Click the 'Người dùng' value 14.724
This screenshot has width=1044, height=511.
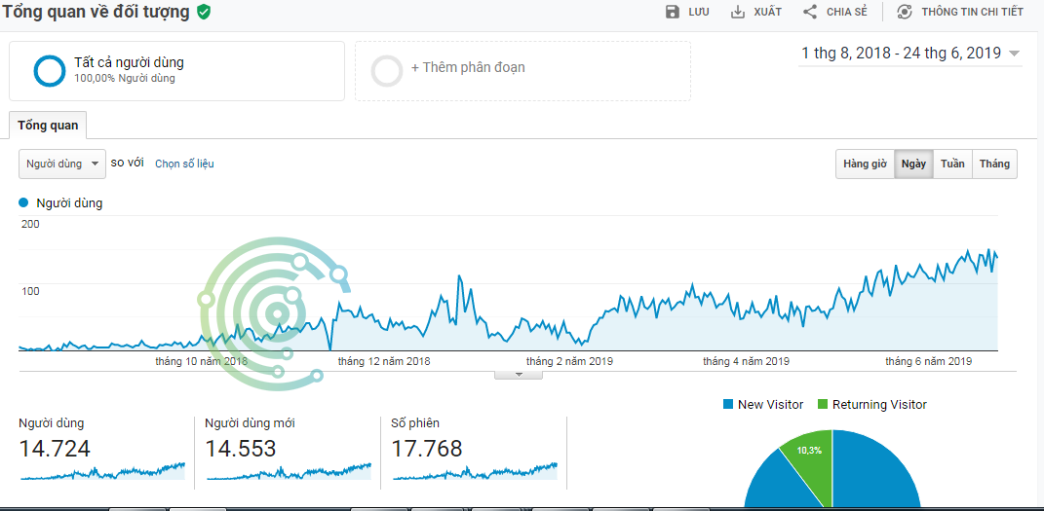(55, 449)
